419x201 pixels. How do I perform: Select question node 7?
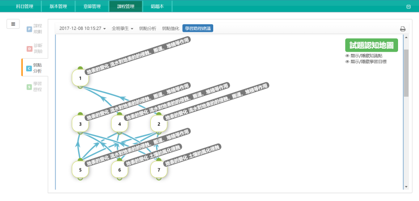(x=159, y=170)
